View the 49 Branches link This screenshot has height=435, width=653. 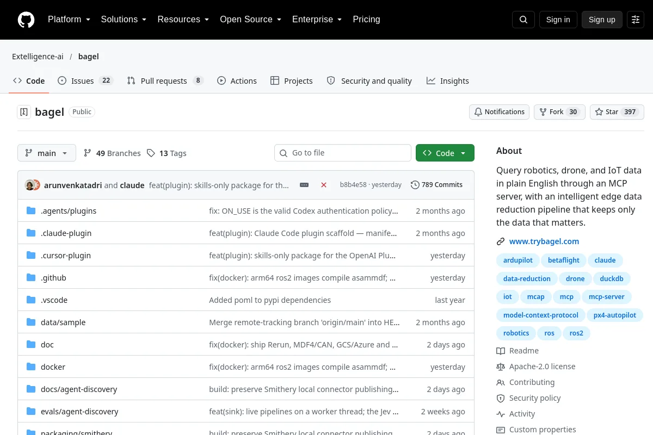(112, 153)
